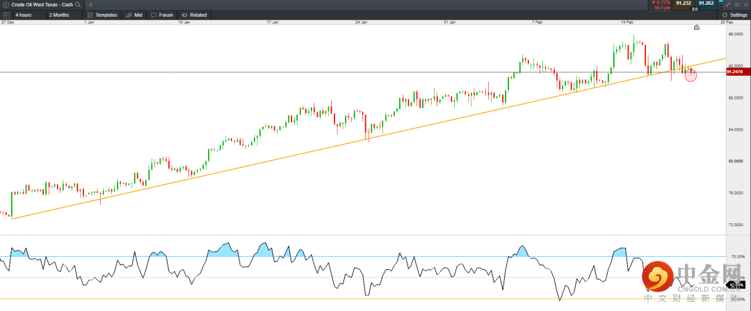This screenshot has height=311, width=751.
Task: Show Related instruments
Action: point(194,15)
